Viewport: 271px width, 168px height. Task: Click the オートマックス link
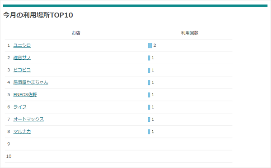(28, 119)
